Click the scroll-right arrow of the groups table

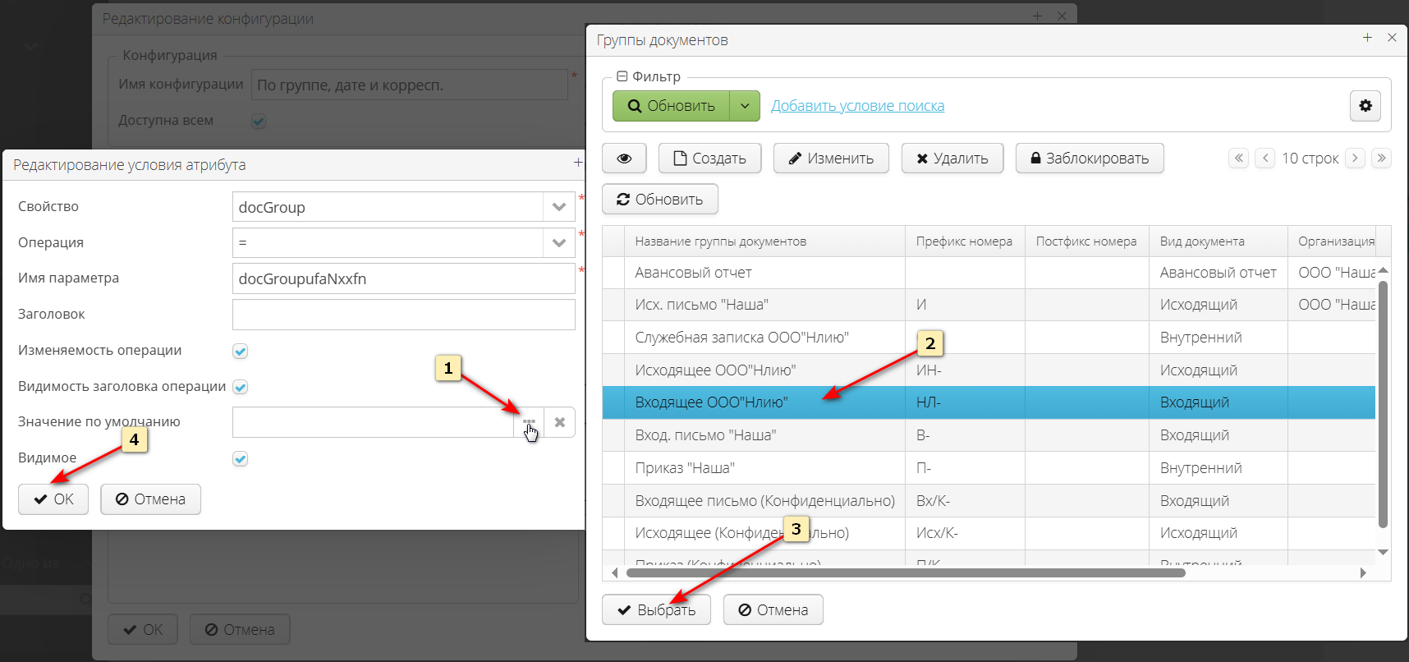pyautogui.click(x=1363, y=573)
